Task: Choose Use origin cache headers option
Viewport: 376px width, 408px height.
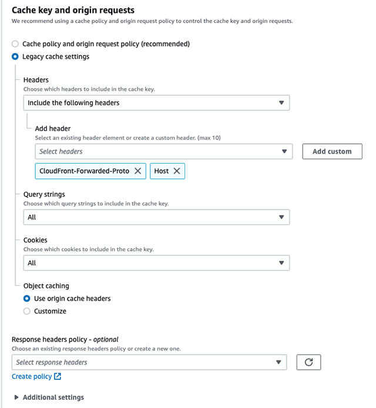Action: [27, 298]
